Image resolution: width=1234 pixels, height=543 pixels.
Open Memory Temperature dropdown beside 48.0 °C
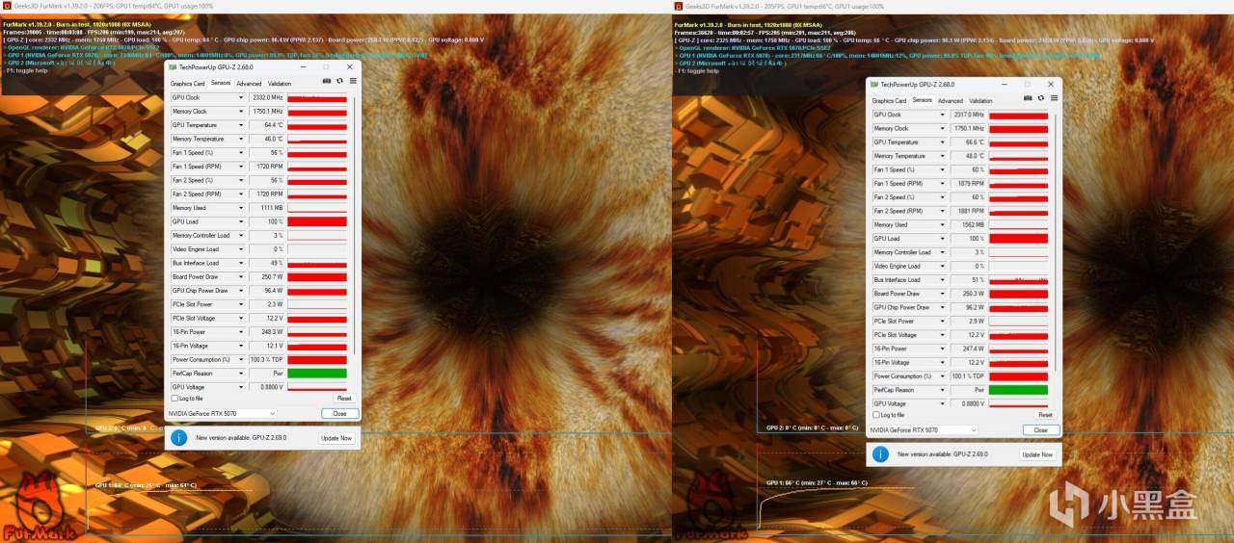tap(943, 156)
